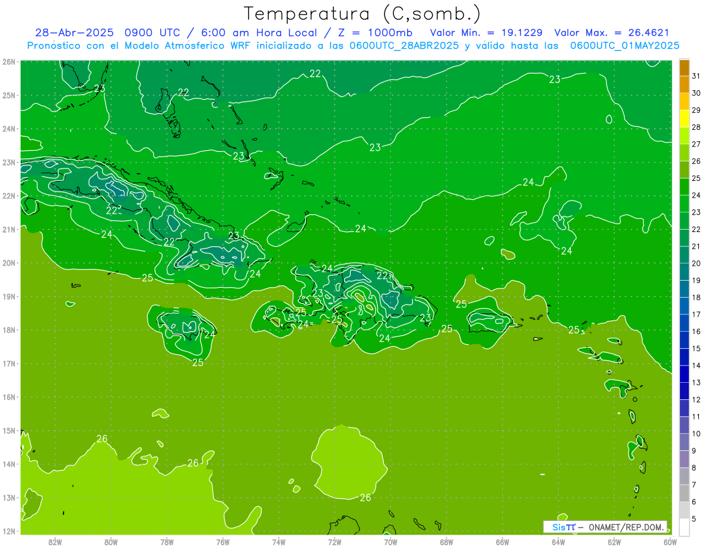
Task: Click initialization time '0600UTC_28ABR2025'
Action: tap(404, 46)
